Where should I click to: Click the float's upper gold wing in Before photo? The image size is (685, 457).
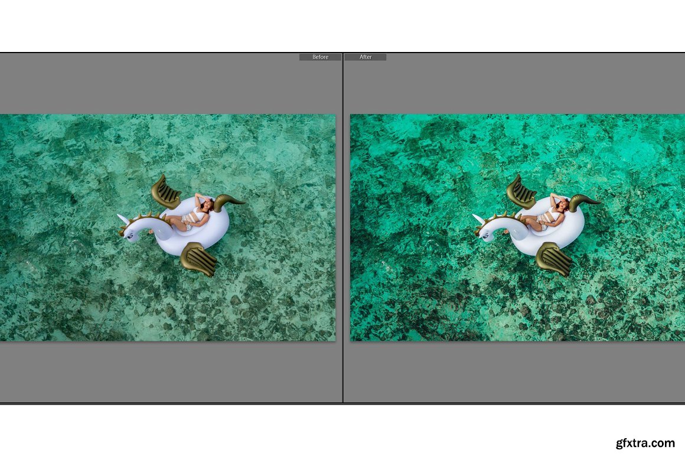point(165,191)
